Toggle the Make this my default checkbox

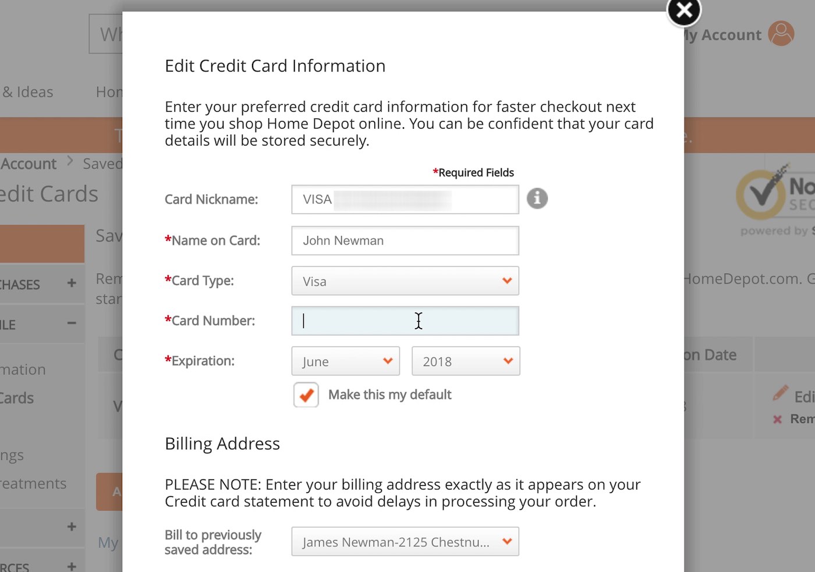click(306, 395)
